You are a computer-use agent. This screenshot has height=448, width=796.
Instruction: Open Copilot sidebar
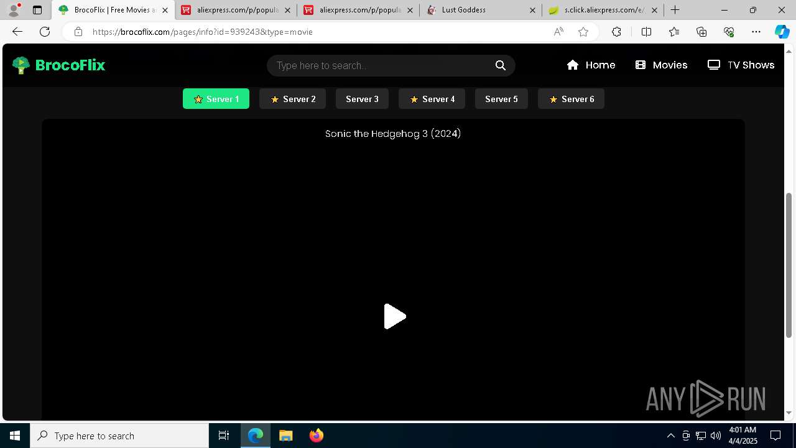(x=782, y=32)
